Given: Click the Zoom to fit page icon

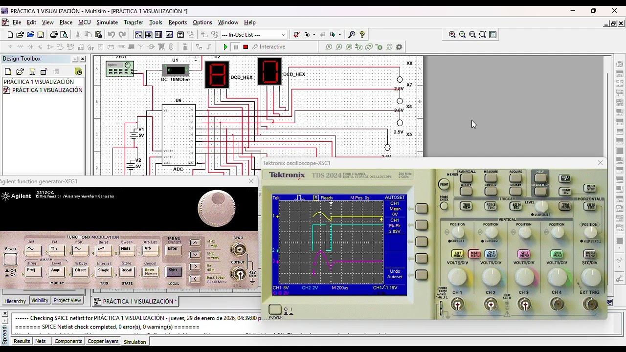Looking at the screenshot, I should point(483,35).
